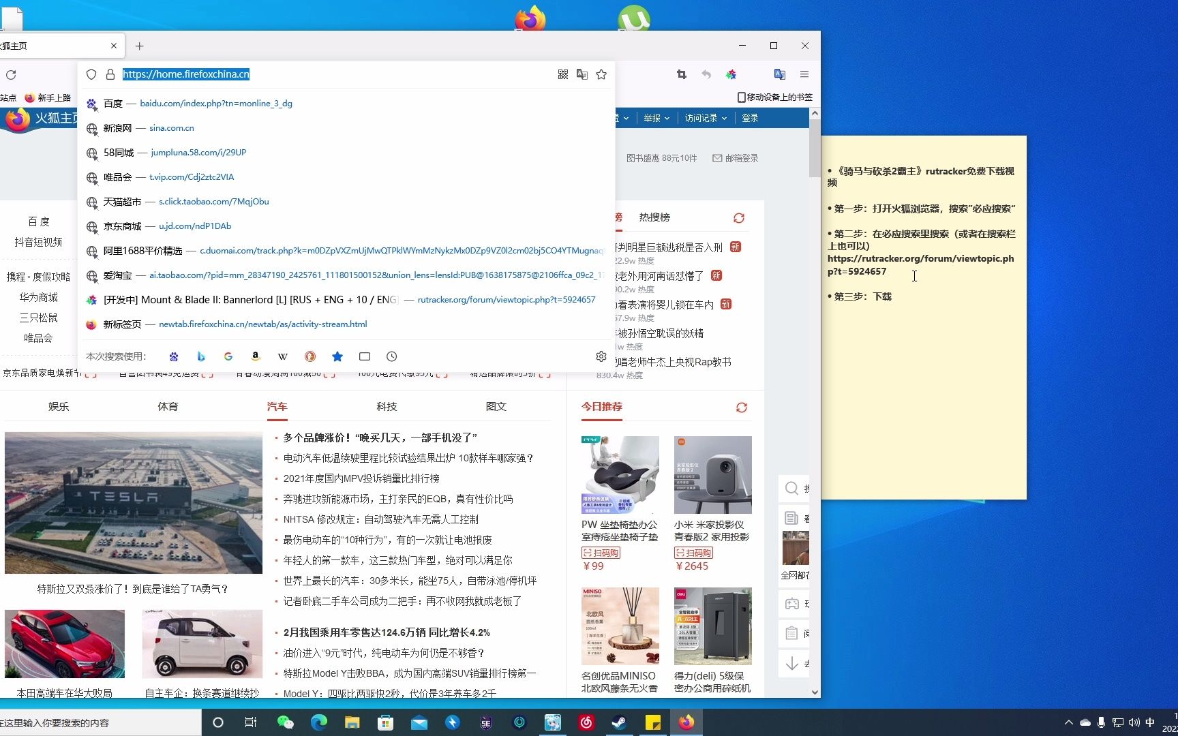The image size is (1178, 736).
Task: Reload the page with the refresh icon
Action: (11, 75)
